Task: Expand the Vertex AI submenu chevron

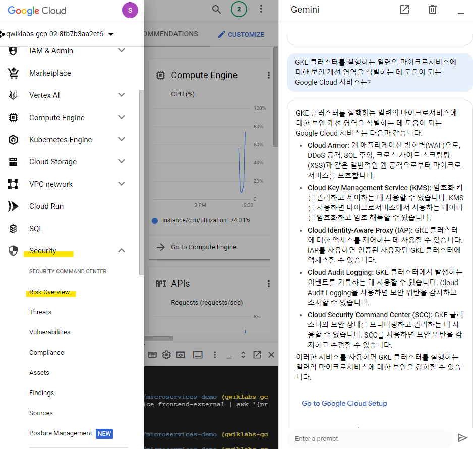Action: tap(121, 95)
